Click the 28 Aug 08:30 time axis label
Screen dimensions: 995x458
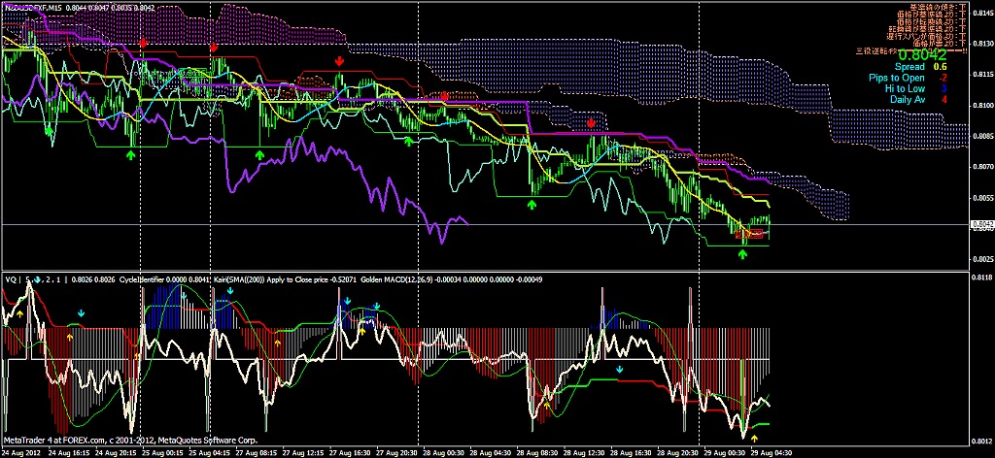pos(537,453)
